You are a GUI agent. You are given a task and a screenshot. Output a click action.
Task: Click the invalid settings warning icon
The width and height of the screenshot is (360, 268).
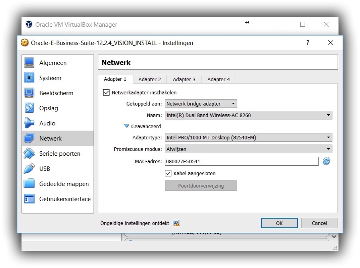tap(176, 223)
